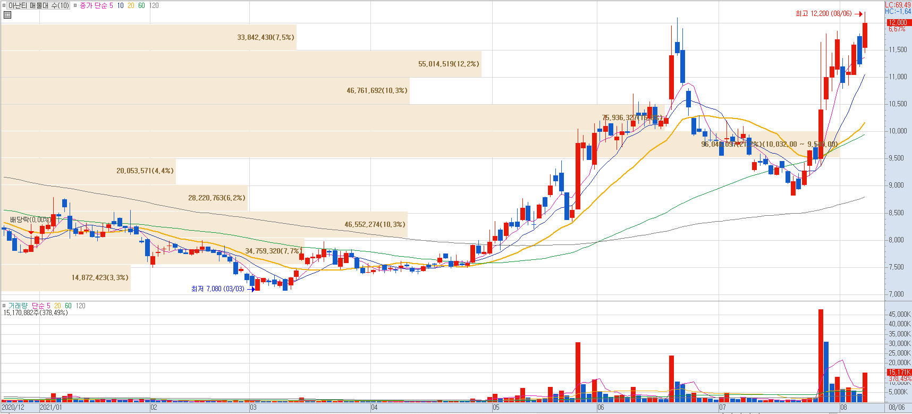Click the LC:69.49 indicator text
The height and width of the screenshot is (414, 912).
(x=898, y=5)
